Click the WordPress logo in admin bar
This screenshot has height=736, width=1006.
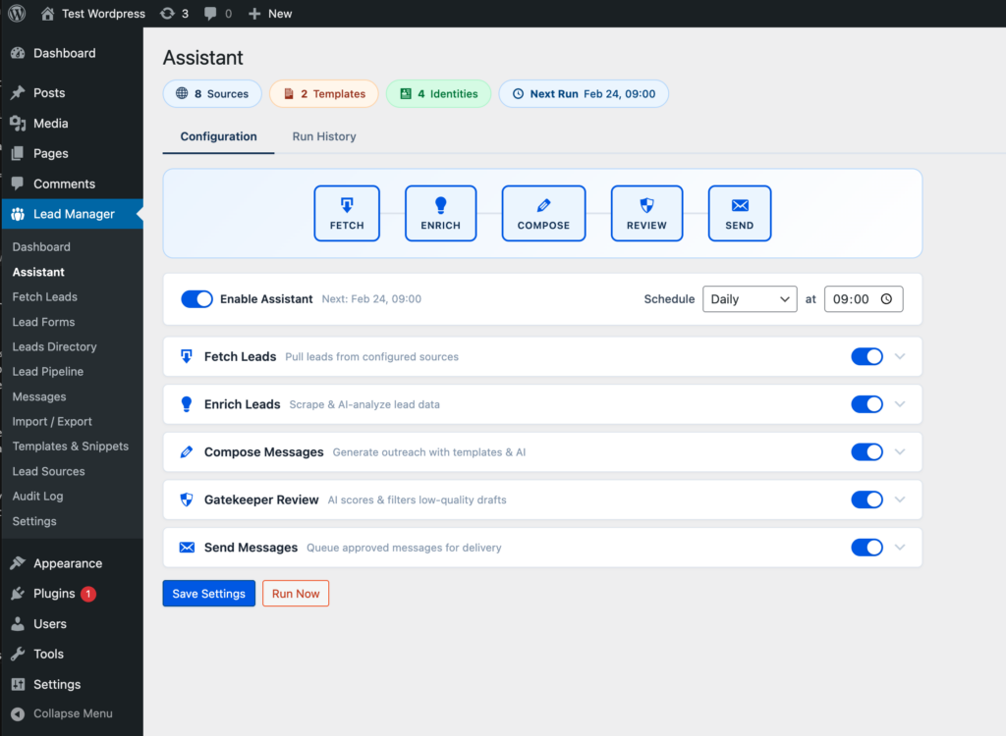pyautogui.click(x=17, y=14)
